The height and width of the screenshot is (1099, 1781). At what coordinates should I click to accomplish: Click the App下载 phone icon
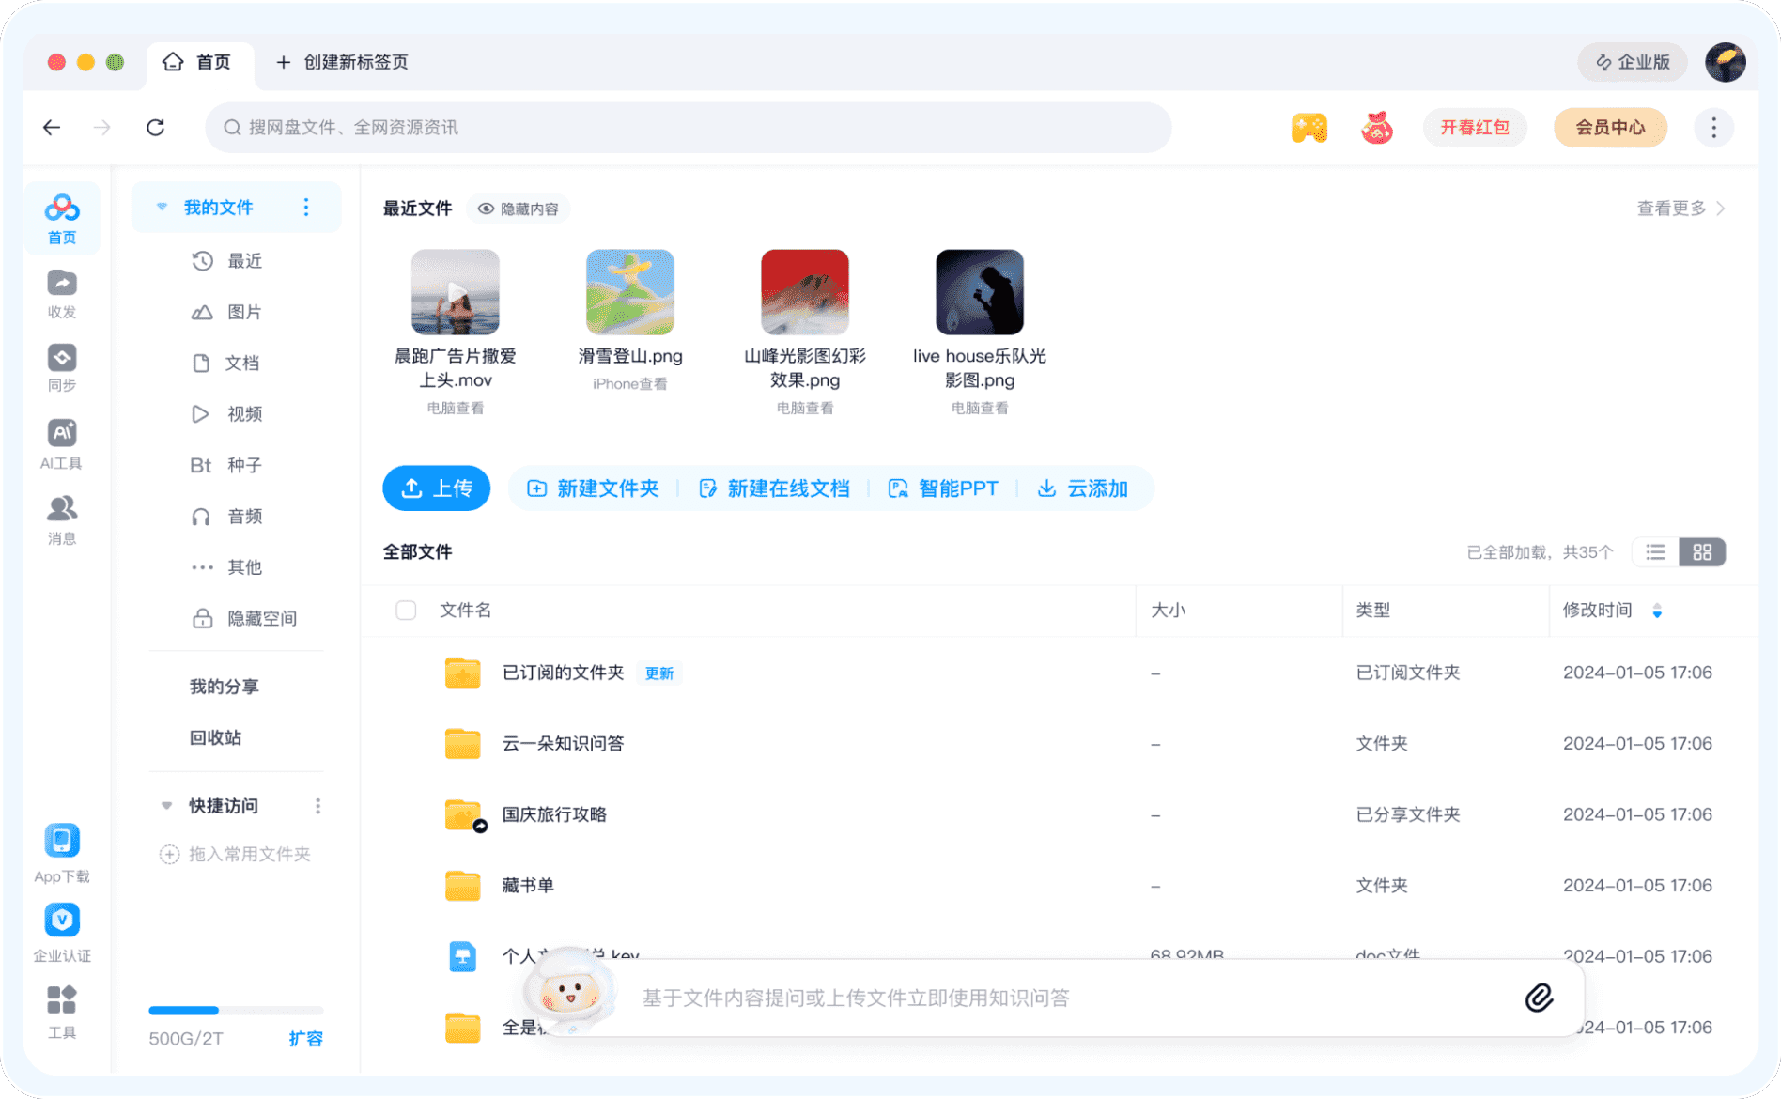click(x=62, y=841)
